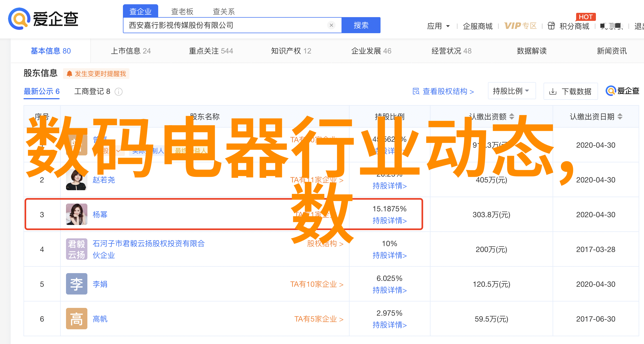Sort by 认缴出资日期 using sort arrows

point(620,116)
